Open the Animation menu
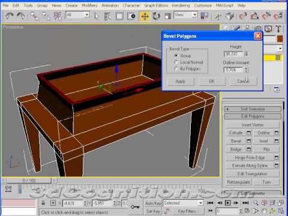This screenshot has width=288, height=216. coord(110,5)
